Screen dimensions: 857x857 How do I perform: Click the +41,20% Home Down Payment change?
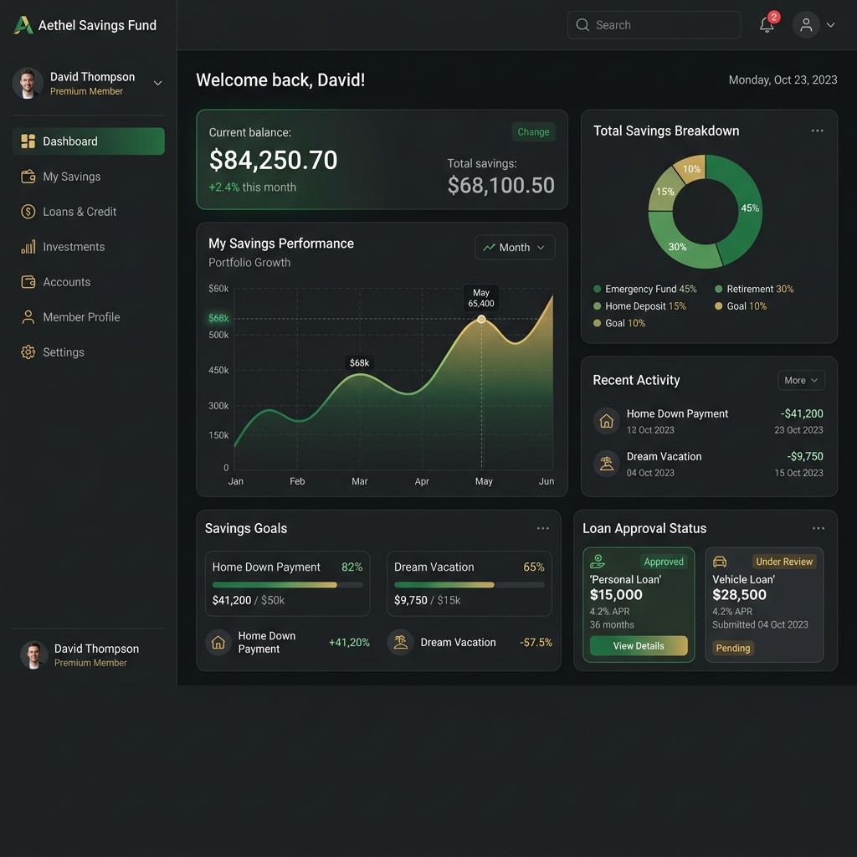pyautogui.click(x=349, y=642)
